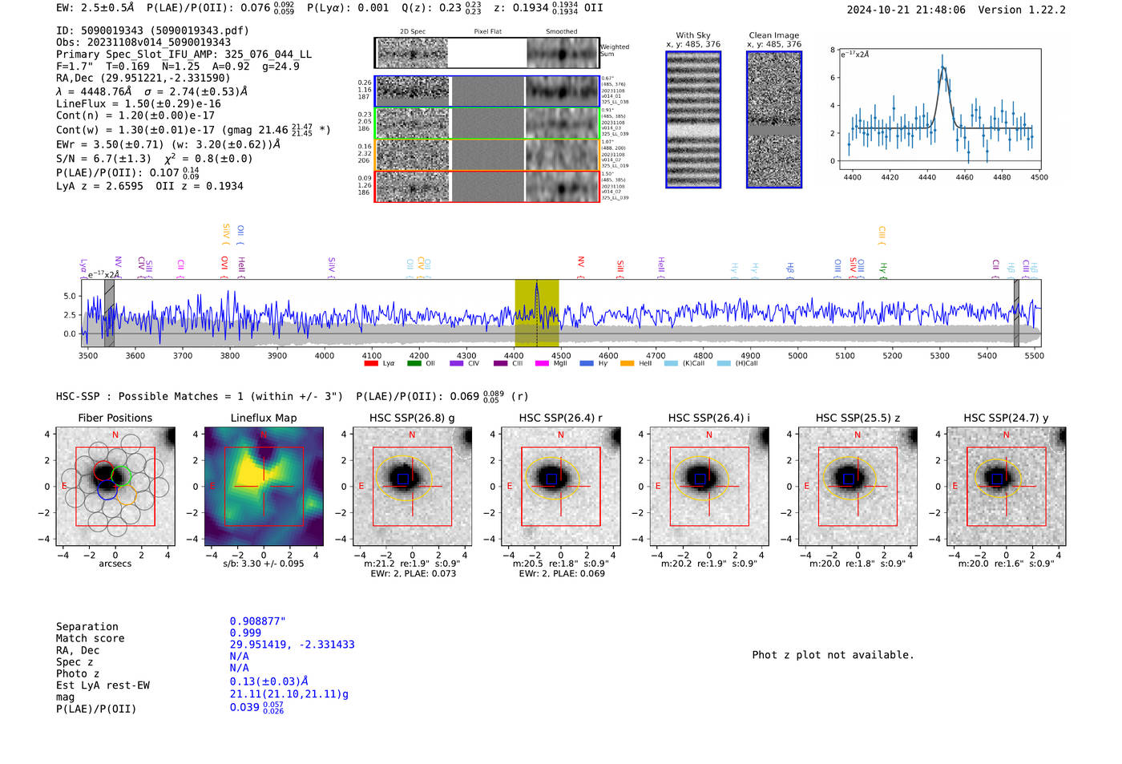Click the red Lyα legend swatch
The image size is (1122, 764).
tap(371, 364)
